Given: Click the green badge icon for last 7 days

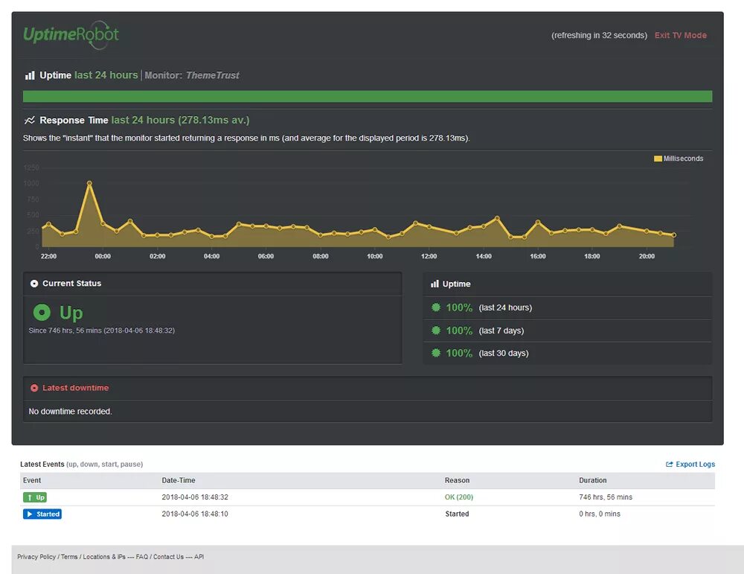Looking at the screenshot, I should click(435, 330).
